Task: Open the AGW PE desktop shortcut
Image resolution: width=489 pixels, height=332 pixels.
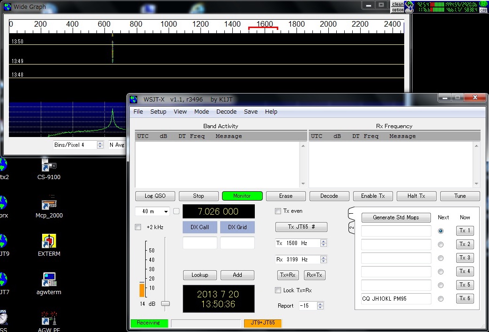Action: point(49,318)
